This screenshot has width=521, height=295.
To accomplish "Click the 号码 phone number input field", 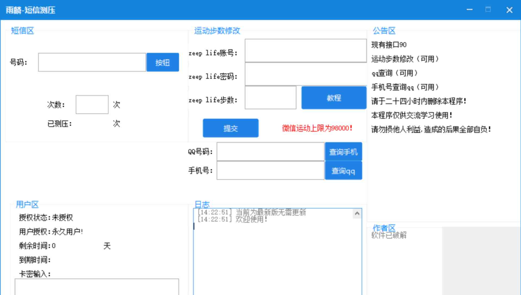I will pyautogui.click(x=92, y=62).
